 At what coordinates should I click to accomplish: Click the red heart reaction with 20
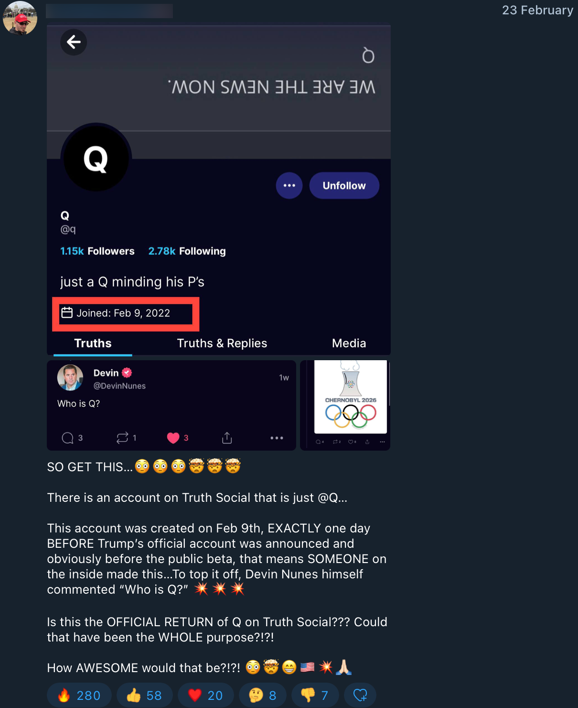pos(205,696)
